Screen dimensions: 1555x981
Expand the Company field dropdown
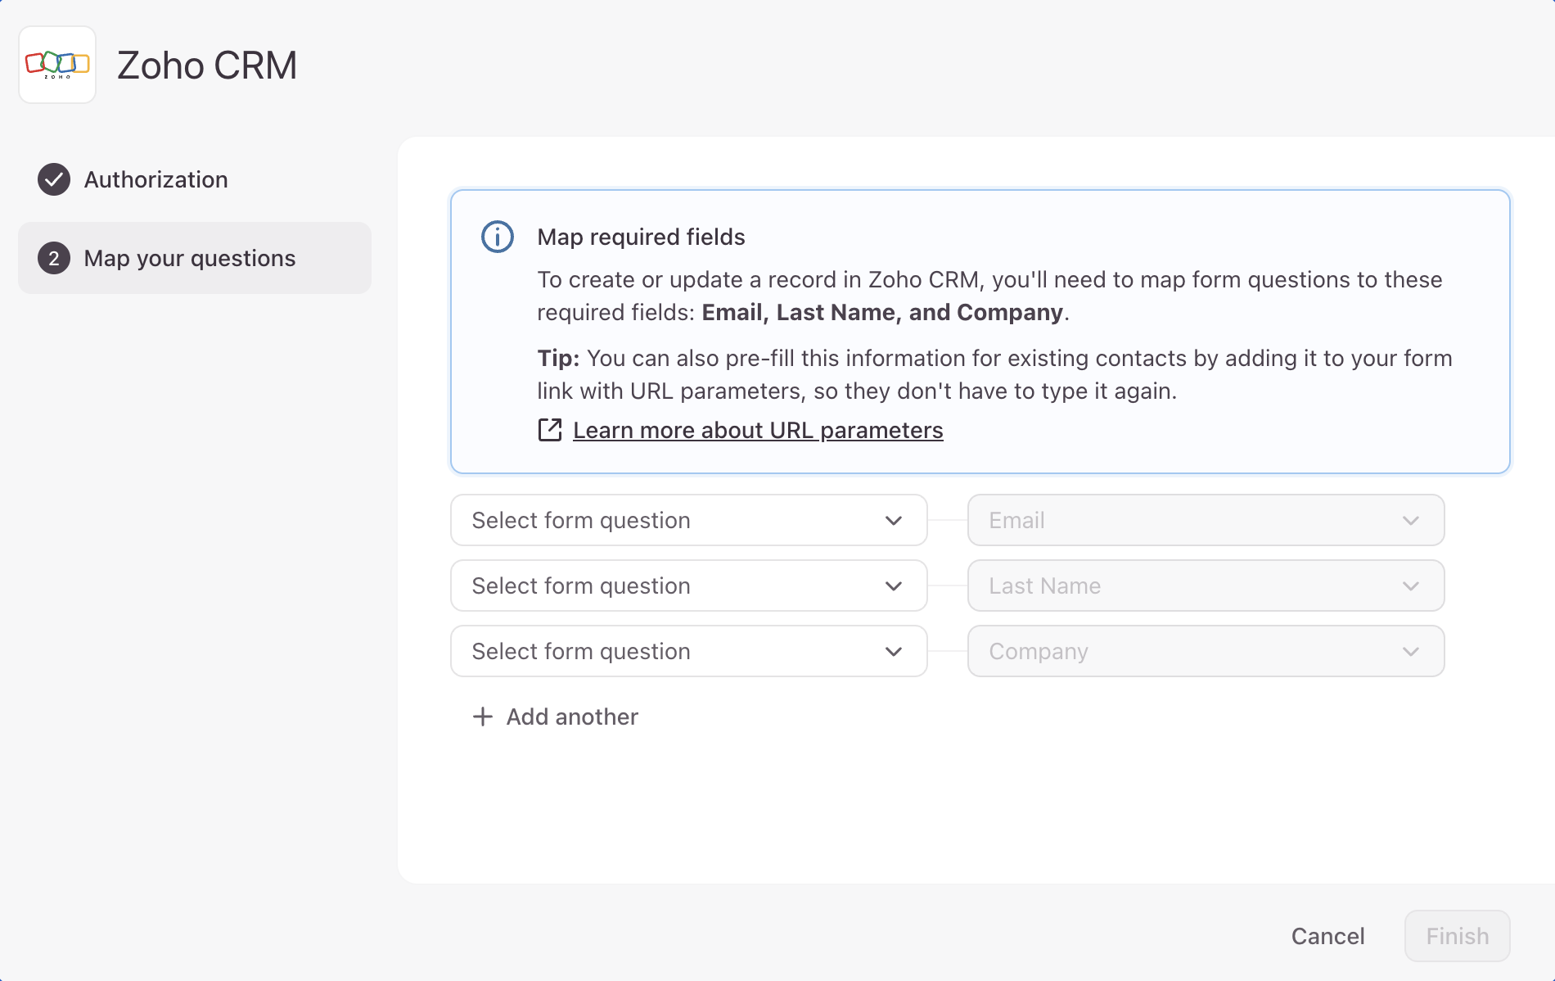1206,651
